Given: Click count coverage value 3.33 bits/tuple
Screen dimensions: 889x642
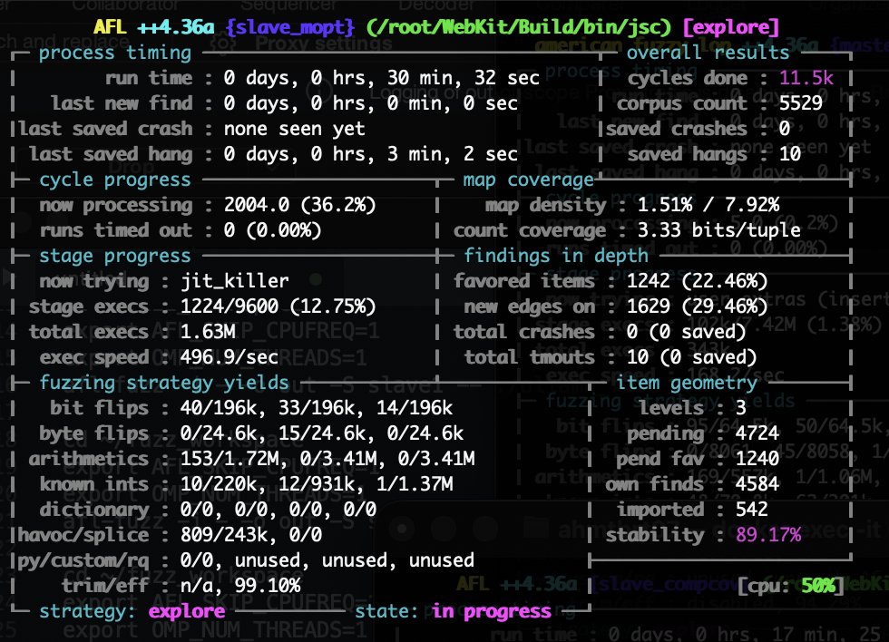Looking at the screenshot, I should [x=718, y=230].
